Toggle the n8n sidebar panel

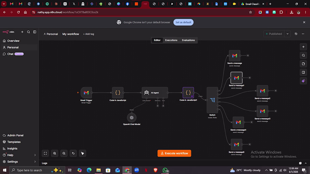35,32
